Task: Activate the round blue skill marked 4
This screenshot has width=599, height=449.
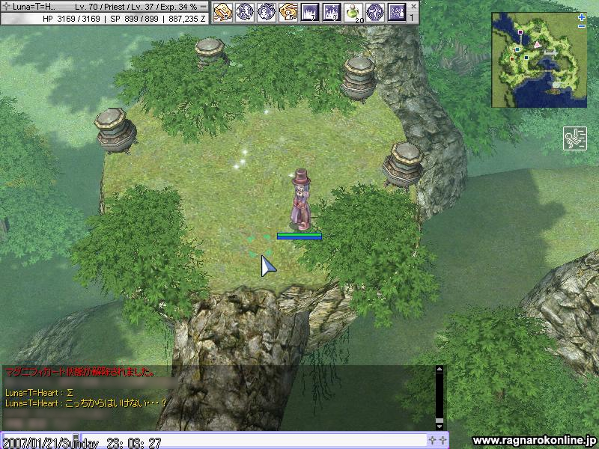Action: point(245,12)
